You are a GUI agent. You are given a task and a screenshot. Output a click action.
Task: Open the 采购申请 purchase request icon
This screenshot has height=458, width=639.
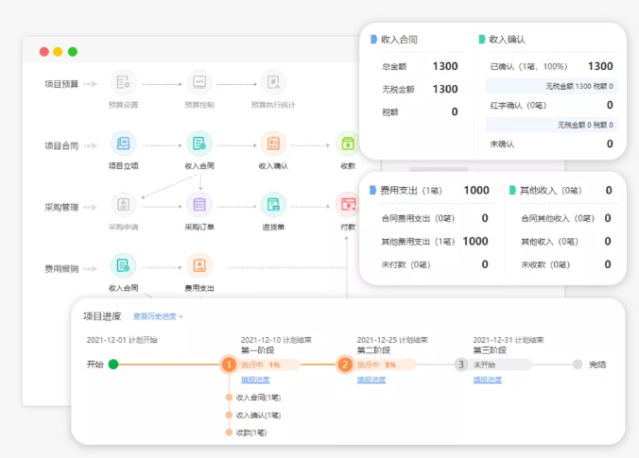point(123,205)
